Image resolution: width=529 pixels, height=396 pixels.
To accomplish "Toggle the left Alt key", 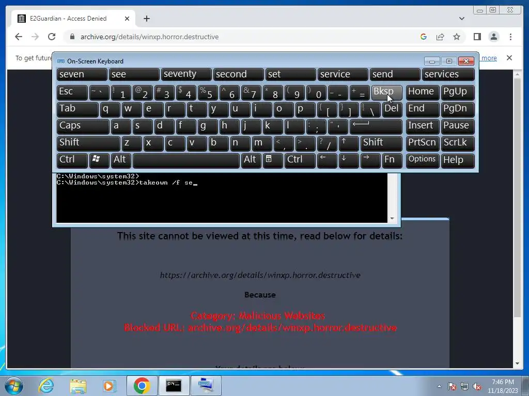I will click(x=121, y=161).
